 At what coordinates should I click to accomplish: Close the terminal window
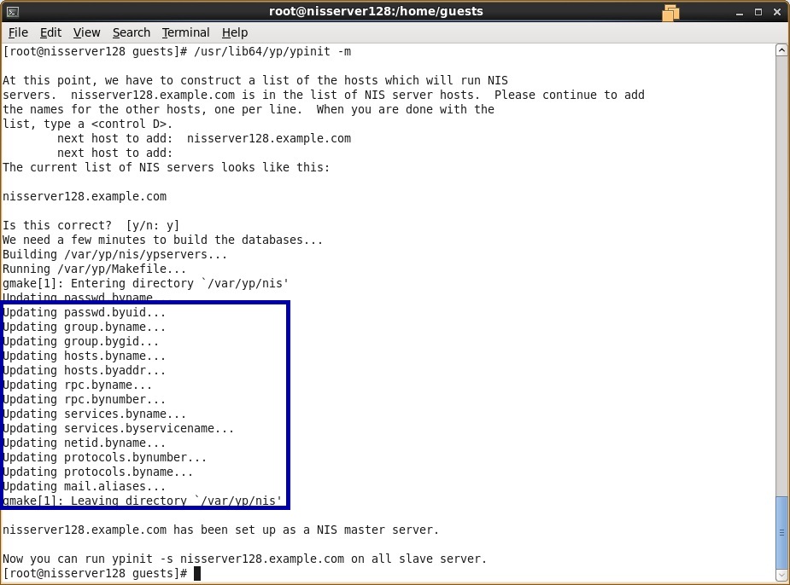[777, 12]
